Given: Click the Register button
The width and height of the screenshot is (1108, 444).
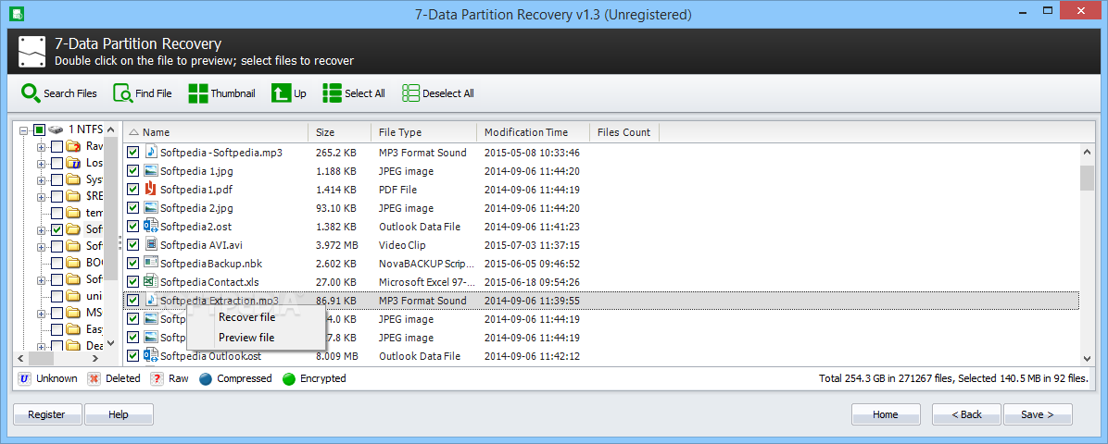Looking at the screenshot, I should pyautogui.click(x=46, y=414).
